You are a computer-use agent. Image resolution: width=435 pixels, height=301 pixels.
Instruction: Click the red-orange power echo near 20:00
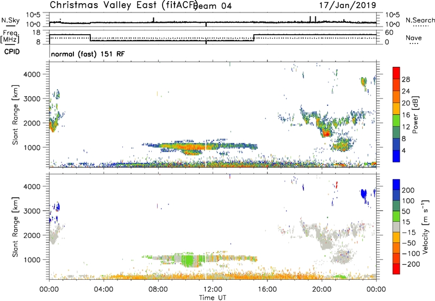[326, 134]
